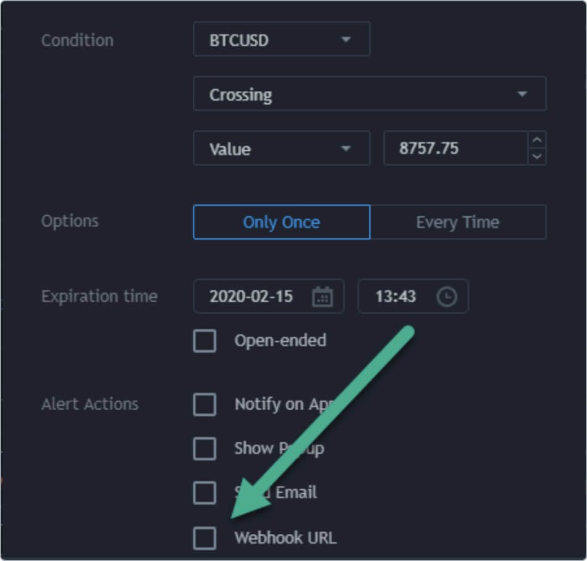Click the 8757.75 price value field
Screen dimensions: 587x561
pyautogui.click(x=454, y=148)
